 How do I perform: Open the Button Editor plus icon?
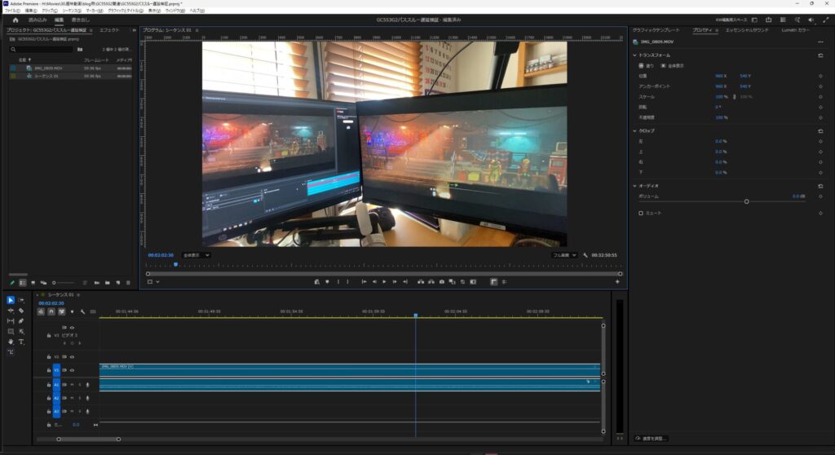click(x=616, y=281)
